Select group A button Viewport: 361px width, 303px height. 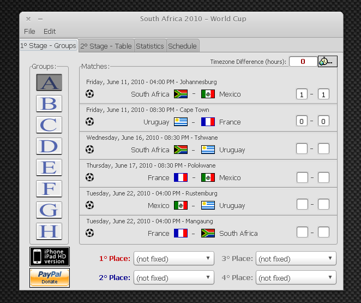[49, 82]
